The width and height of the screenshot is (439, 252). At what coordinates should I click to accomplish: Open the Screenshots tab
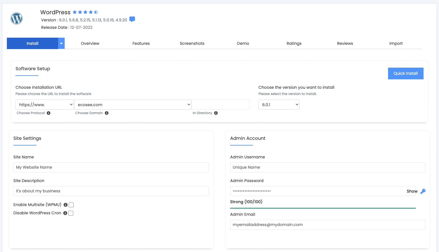[x=192, y=43]
